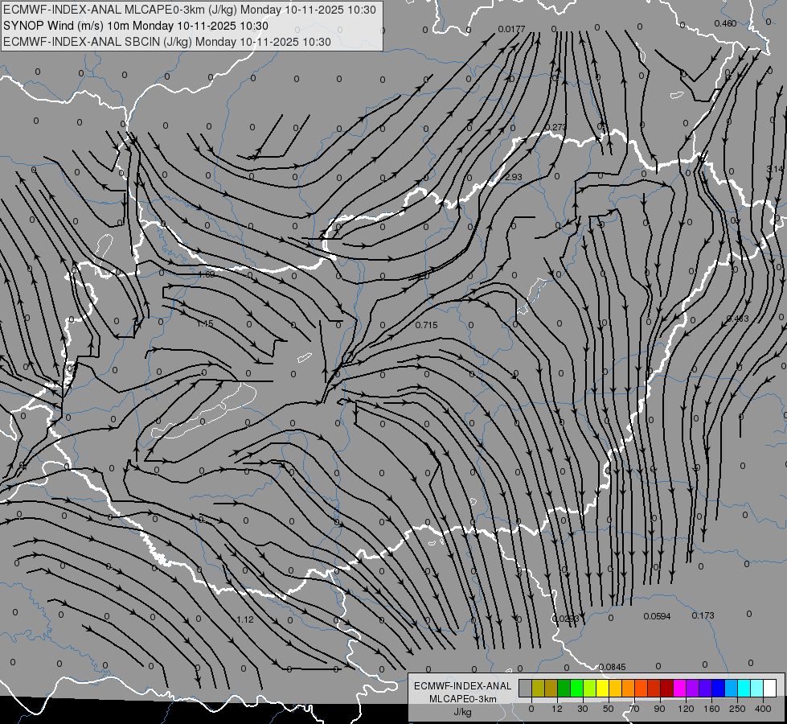
Task: Click the legend tick label 90
Action: [659, 709]
